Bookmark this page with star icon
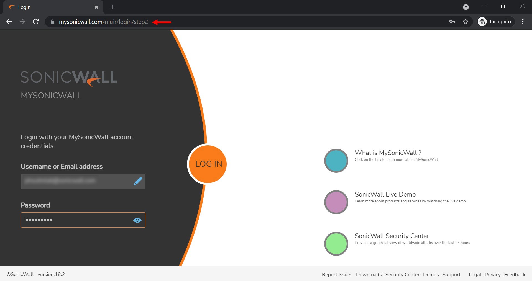 pos(465,22)
